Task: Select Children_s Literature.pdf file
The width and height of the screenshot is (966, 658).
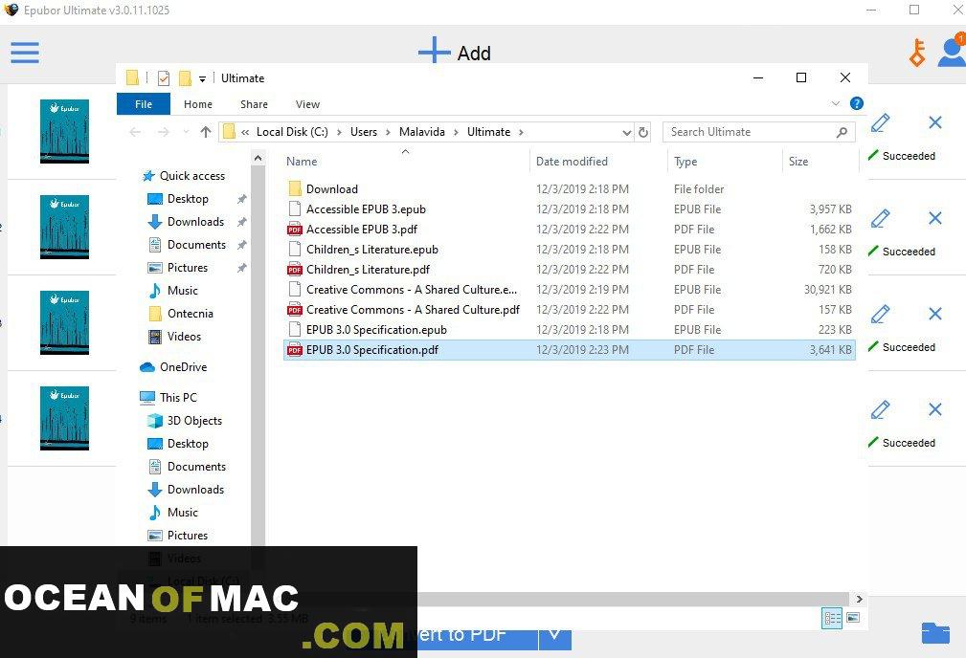Action: 570,270
